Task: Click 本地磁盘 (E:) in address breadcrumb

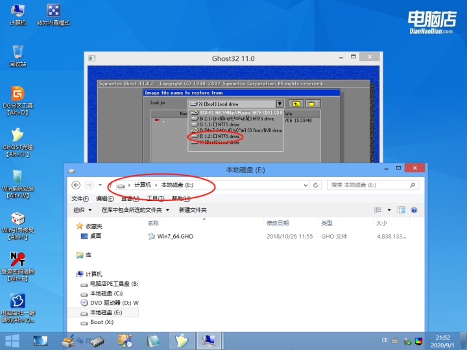Action: tap(177, 185)
